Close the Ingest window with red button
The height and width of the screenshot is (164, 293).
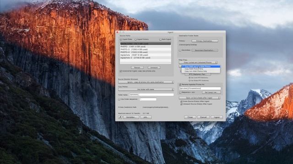(x=118, y=32)
